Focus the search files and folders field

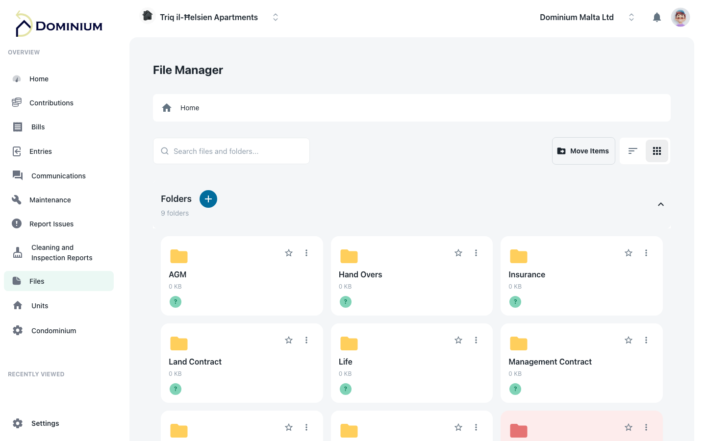[231, 151]
